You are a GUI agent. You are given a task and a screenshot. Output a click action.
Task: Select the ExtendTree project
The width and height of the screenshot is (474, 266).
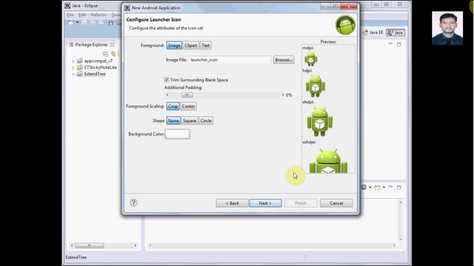coord(91,74)
